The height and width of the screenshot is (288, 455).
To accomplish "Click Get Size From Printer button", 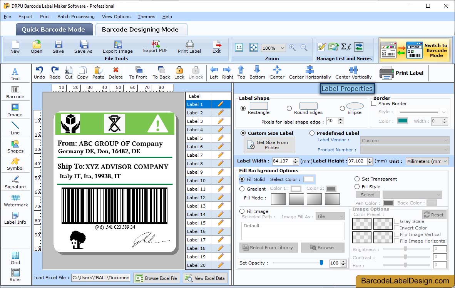I will coord(269,145).
